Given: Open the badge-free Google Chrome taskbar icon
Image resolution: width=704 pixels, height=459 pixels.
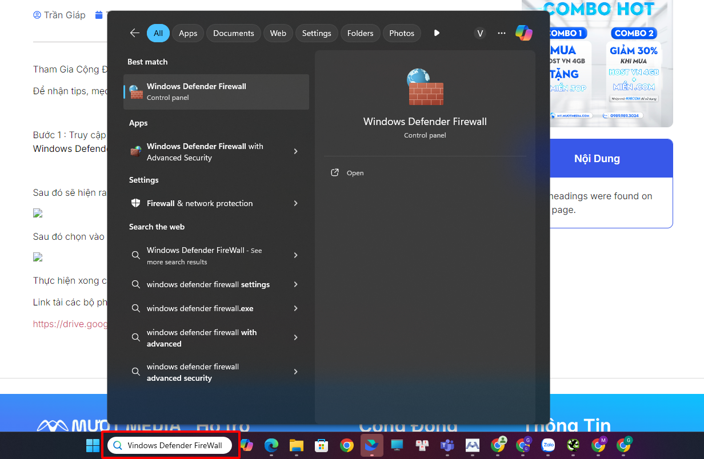Looking at the screenshot, I should pos(346,445).
